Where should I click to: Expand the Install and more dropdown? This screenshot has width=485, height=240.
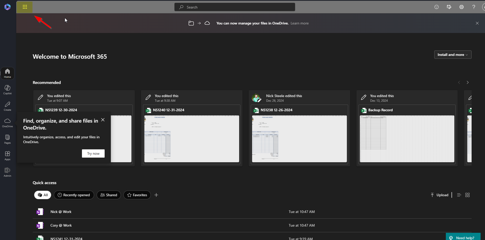tap(453, 55)
